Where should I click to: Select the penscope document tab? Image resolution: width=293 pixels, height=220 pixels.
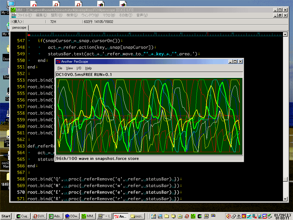(x=19, y=28)
